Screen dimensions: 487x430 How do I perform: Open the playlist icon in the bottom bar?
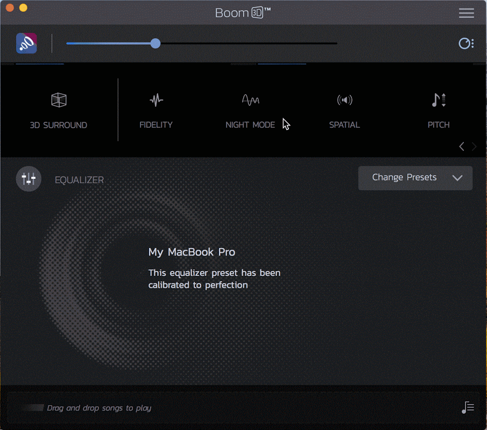pos(468,407)
